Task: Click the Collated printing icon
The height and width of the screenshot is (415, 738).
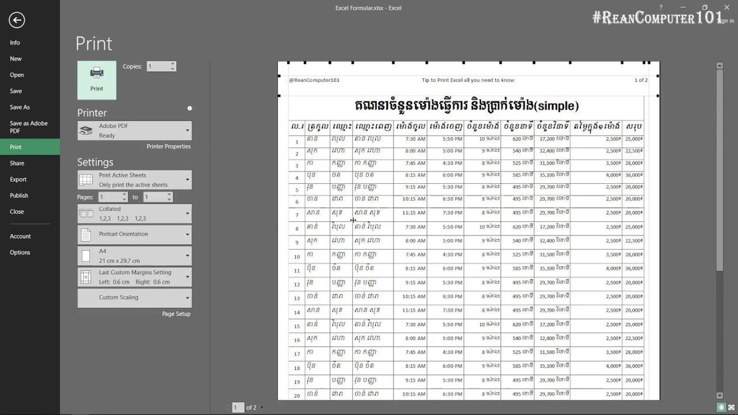Action: click(86, 212)
